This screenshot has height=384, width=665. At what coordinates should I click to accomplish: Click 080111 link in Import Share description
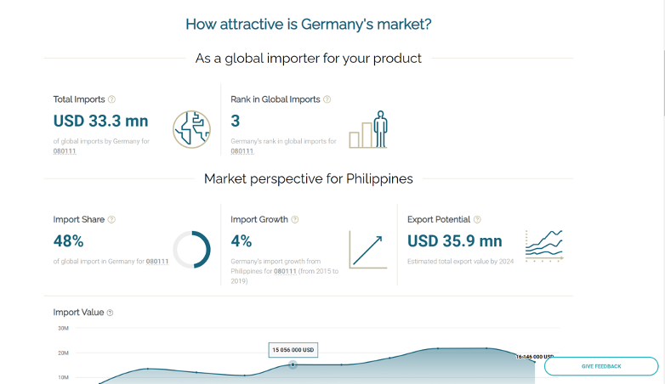(x=157, y=262)
